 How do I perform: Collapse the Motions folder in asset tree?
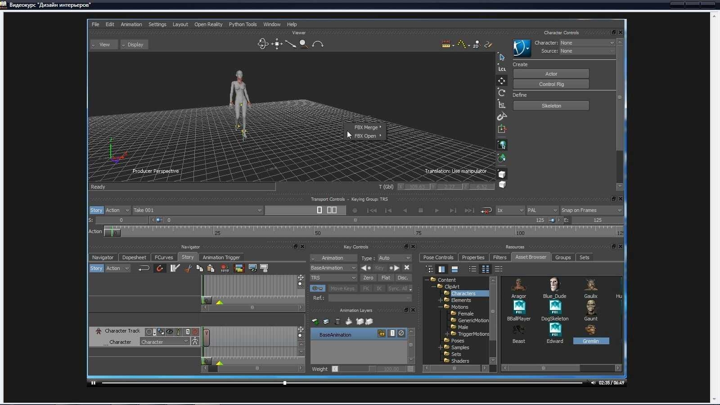pyautogui.click(x=441, y=307)
